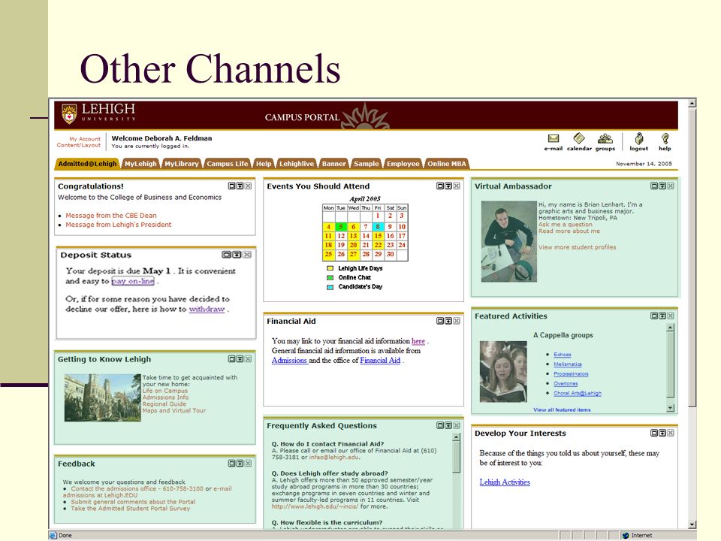Click Ask me a question link
Image resolution: width=721 pixels, height=541 pixels.
(x=565, y=225)
